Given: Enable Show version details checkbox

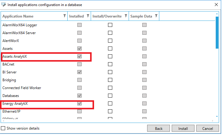Looking at the screenshot, I should [x=3, y=128].
